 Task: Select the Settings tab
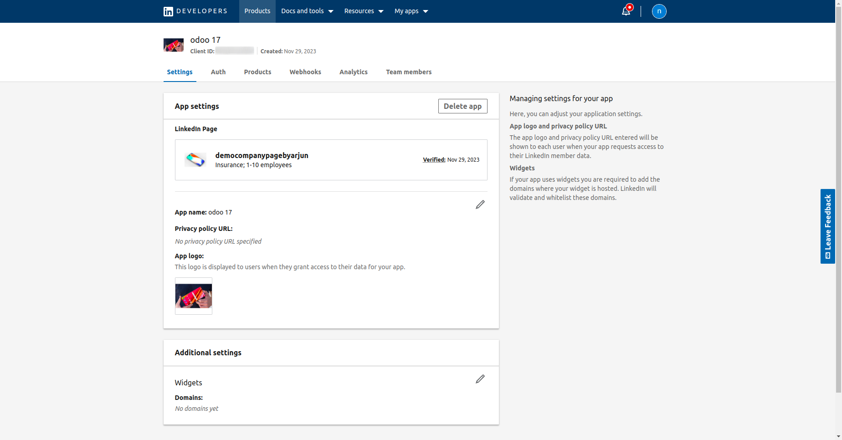point(180,72)
